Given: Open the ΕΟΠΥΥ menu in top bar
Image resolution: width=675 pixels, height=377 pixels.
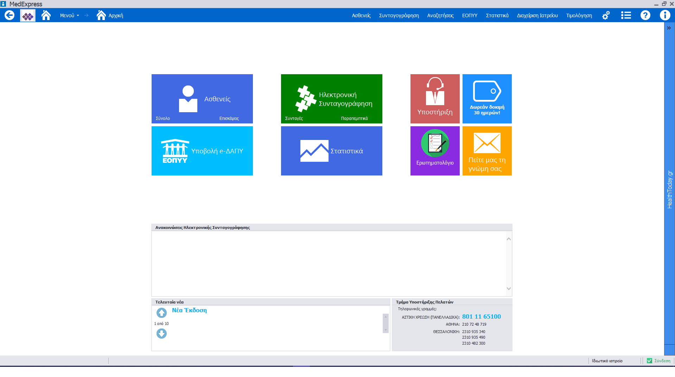Looking at the screenshot, I should click(x=470, y=15).
